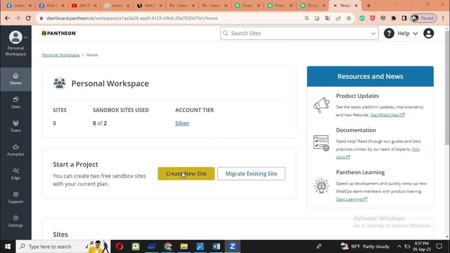Click the user profile icon at top right

click(429, 33)
